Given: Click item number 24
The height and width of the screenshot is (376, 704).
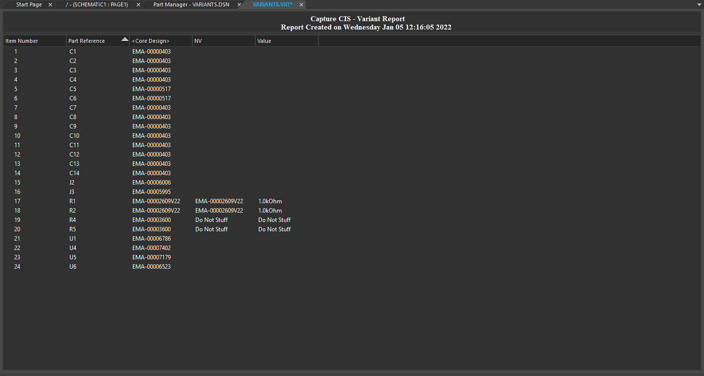Looking at the screenshot, I should pyautogui.click(x=17, y=266).
